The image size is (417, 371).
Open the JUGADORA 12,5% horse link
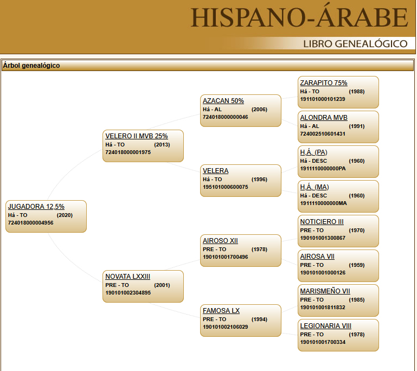click(x=36, y=207)
